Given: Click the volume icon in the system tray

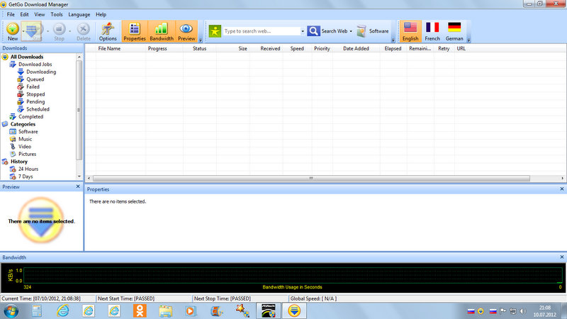Looking at the screenshot, I should [523, 311].
